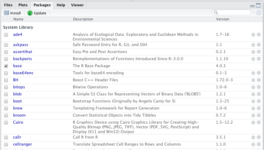The height and width of the screenshot is (150, 264).
Task: Switch to the Plots tab
Action: click(23, 5)
